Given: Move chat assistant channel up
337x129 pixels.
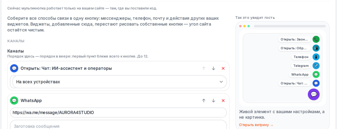Looking at the screenshot, I should coord(204,68).
